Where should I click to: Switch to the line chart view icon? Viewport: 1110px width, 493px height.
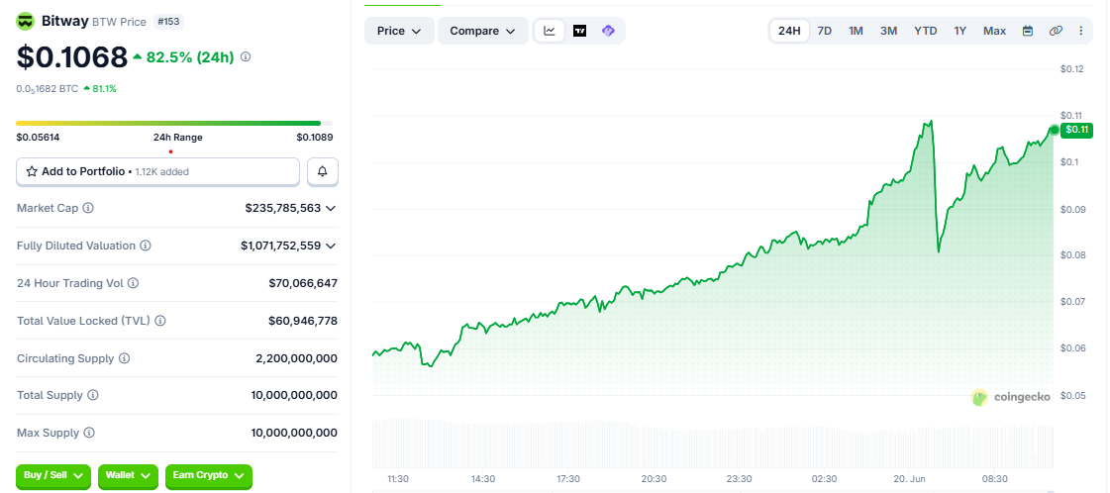[550, 31]
